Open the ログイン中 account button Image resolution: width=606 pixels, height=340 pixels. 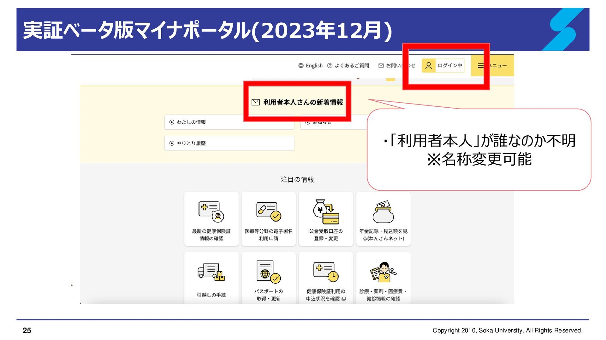[x=443, y=65]
